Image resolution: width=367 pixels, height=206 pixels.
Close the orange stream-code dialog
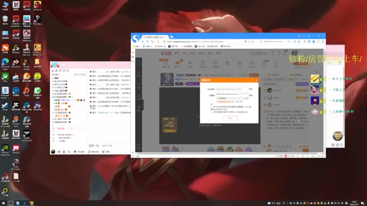point(256,80)
